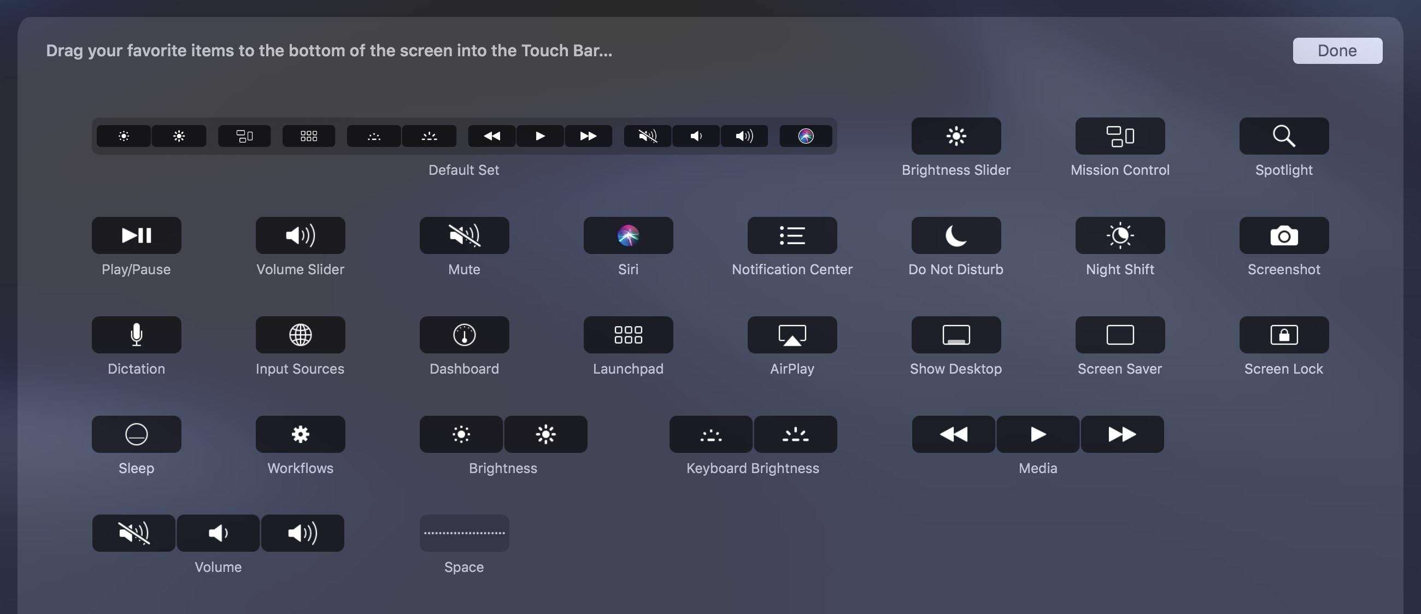Image resolution: width=1421 pixels, height=614 pixels.
Task: Expand the Volume control group
Action: pyautogui.click(x=218, y=533)
